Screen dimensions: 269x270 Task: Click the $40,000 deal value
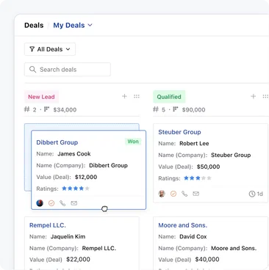click(207, 260)
